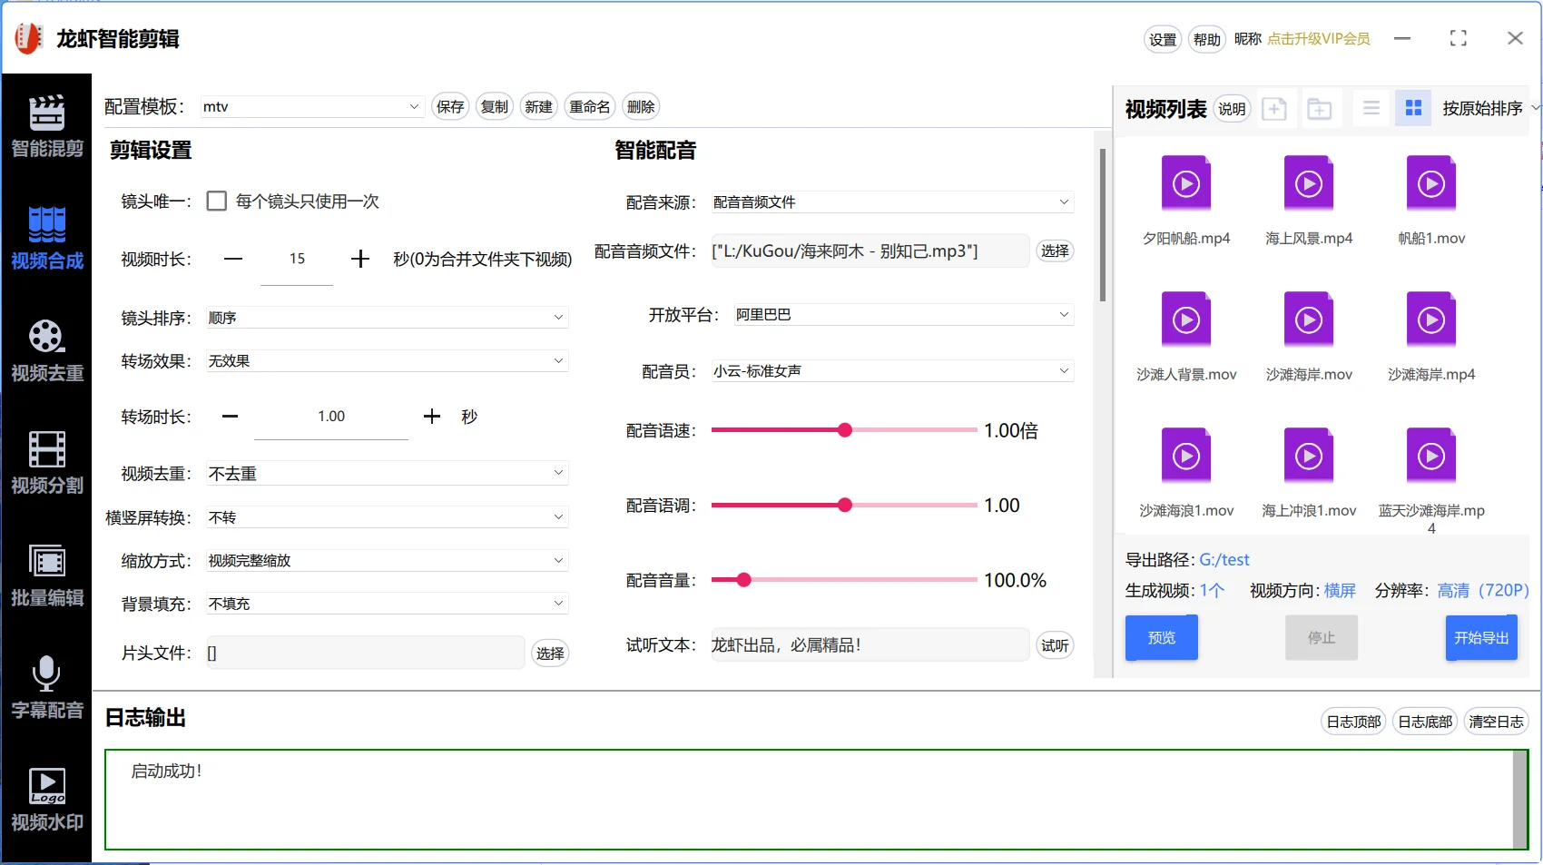The height and width of the screenshot is (865, 1543).
Task: Open the 配音来源 dropdown
Action: [892, 202]
